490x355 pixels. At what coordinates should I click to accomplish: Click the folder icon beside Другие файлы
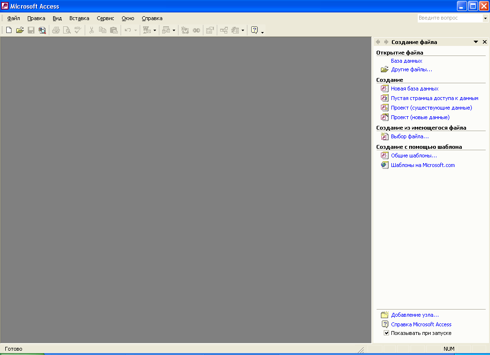tap(384, 69)
